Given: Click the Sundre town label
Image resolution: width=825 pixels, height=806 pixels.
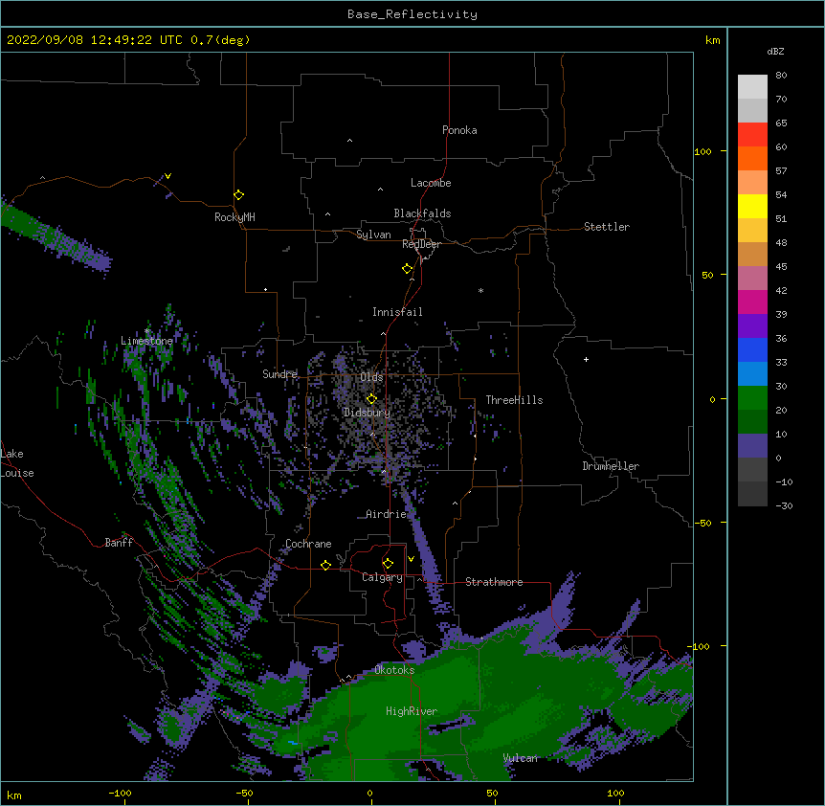Looking at the screenshot, I should 279,374.
